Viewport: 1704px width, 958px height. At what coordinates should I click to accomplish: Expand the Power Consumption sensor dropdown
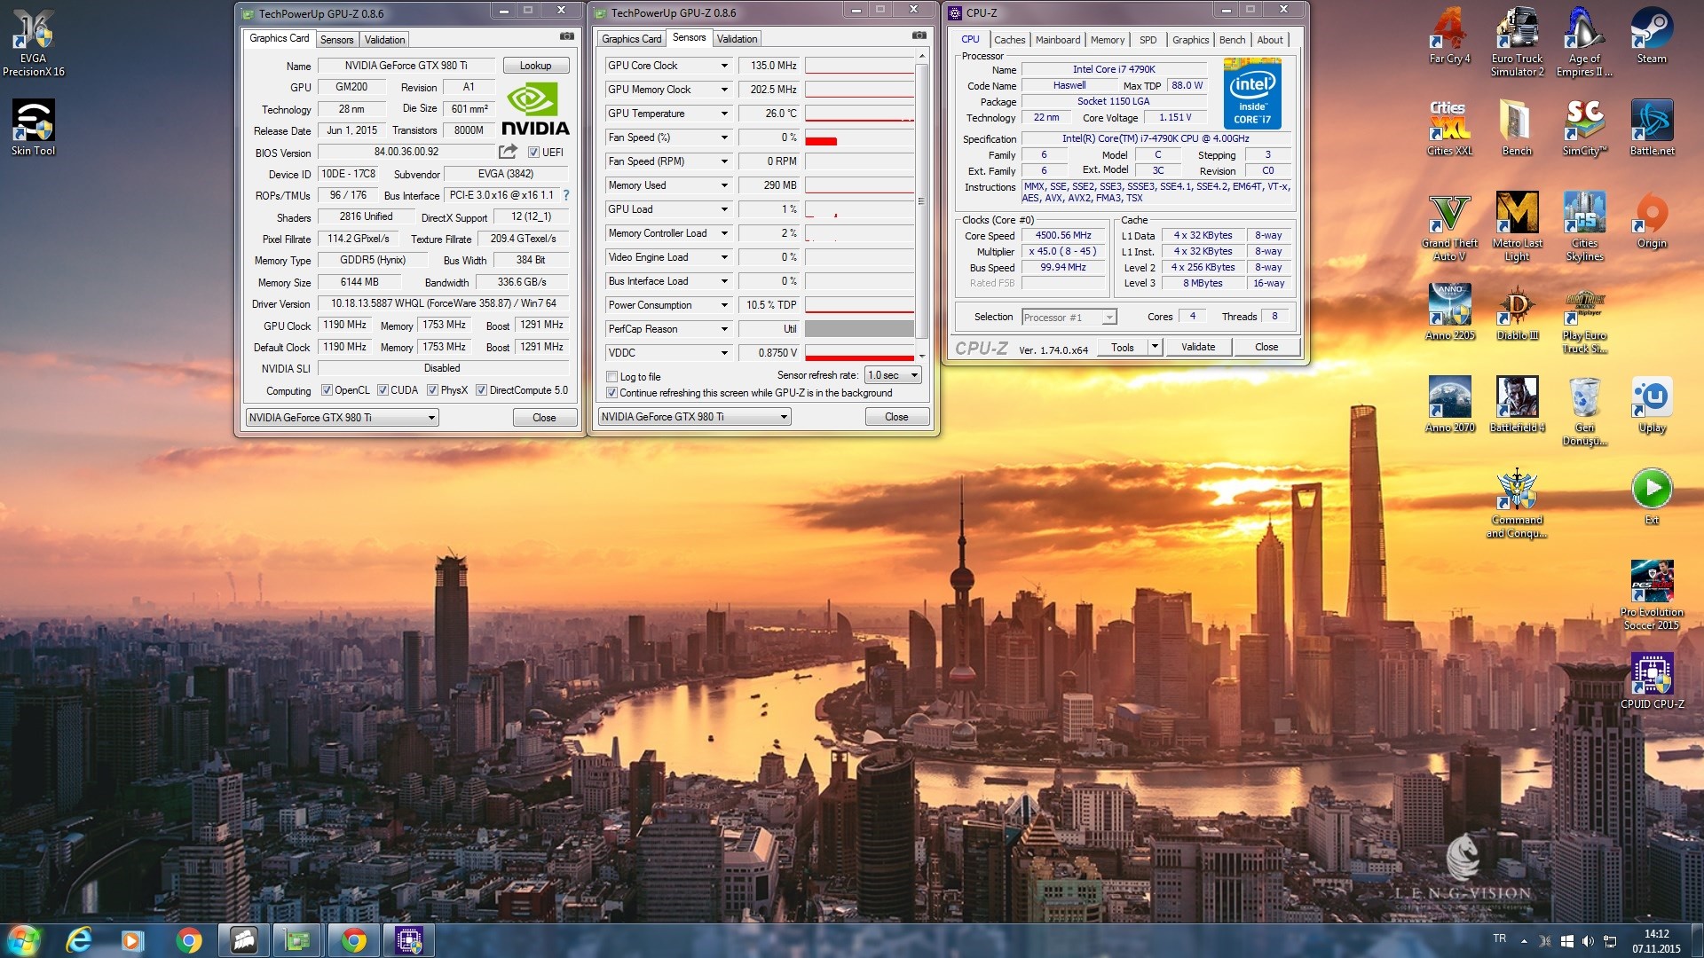click(724, 305)
